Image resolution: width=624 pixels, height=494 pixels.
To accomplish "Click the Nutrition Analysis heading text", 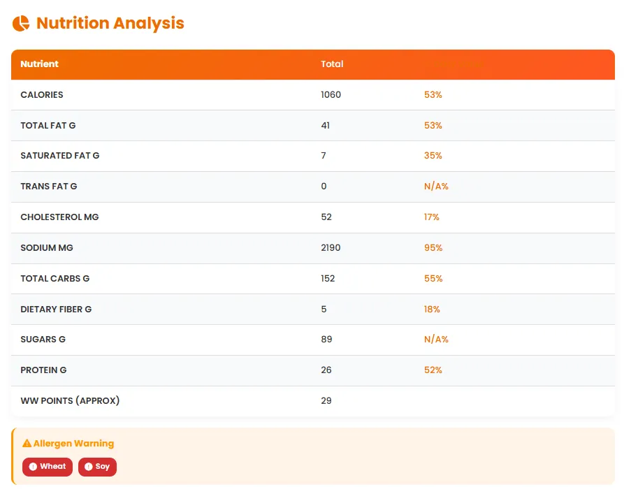I will (110, 23).
